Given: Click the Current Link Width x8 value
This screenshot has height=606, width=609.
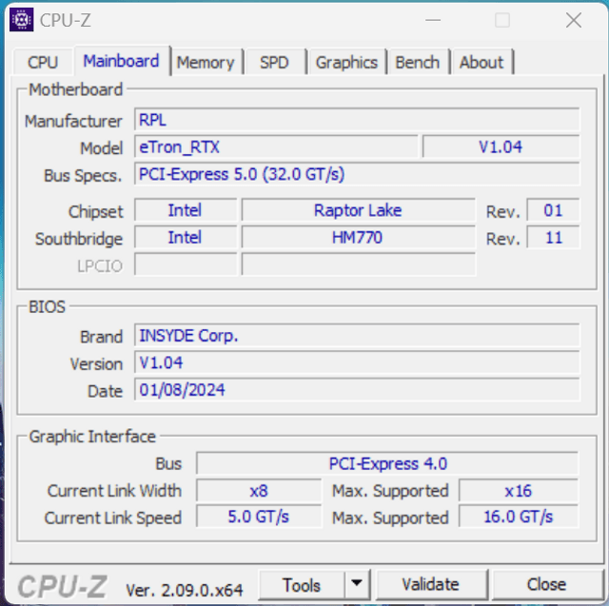Looking at the screenshot, I should pos(259,490).
